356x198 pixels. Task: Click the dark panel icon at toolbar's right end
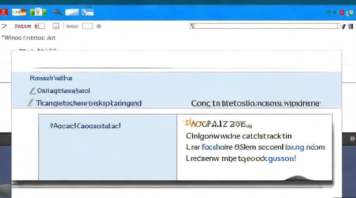[x=351, y=26]
